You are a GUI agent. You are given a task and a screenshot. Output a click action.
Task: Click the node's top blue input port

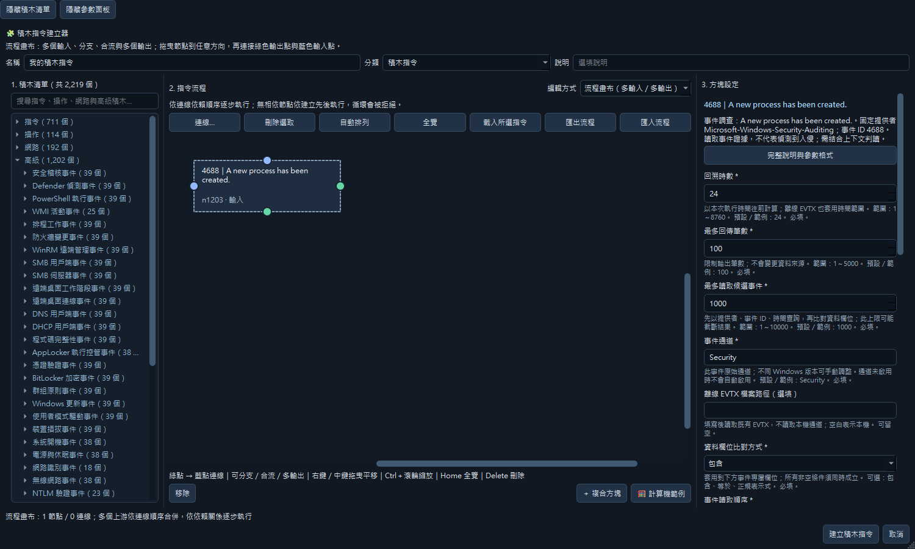click(x=267, y=160)
